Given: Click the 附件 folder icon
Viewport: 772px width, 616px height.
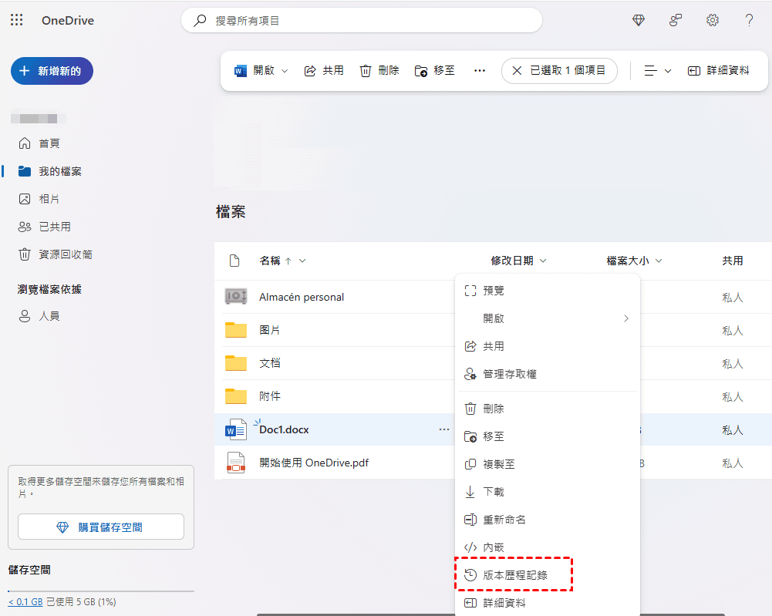Looking at the screenshot, I should [x=236, y=396].
